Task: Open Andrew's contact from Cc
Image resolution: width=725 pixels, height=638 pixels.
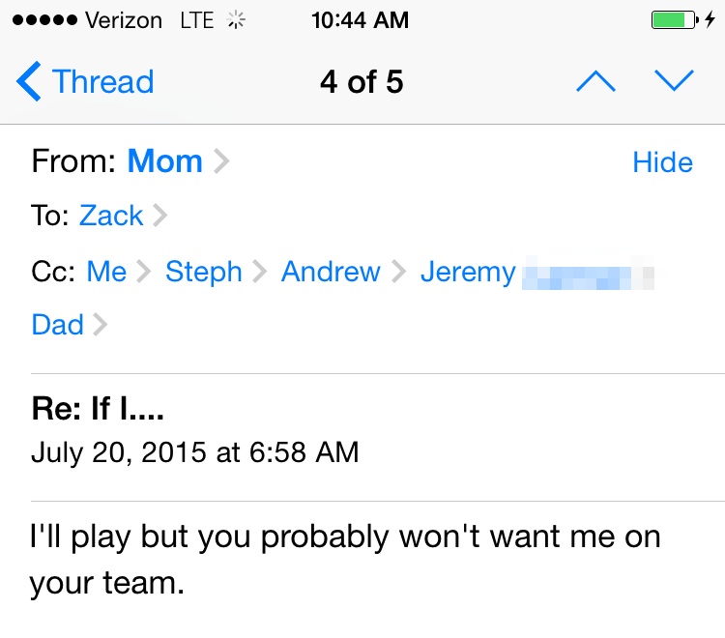Action: point(331,272)
